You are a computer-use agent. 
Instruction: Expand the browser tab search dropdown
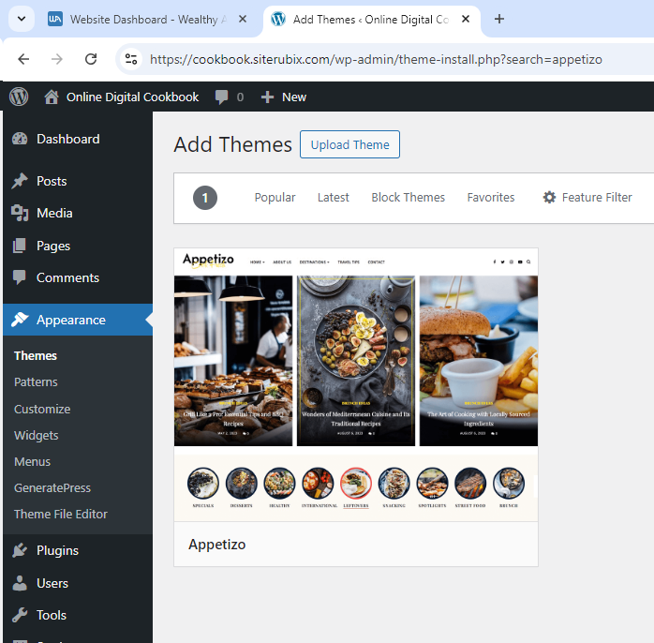[20, 19]
